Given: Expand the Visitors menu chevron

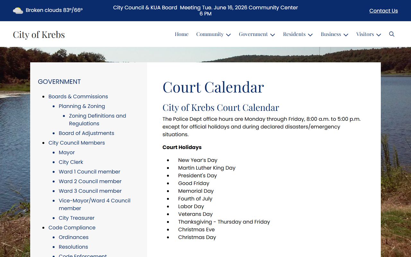Looking at the screenshot, I should click(379, 35).
